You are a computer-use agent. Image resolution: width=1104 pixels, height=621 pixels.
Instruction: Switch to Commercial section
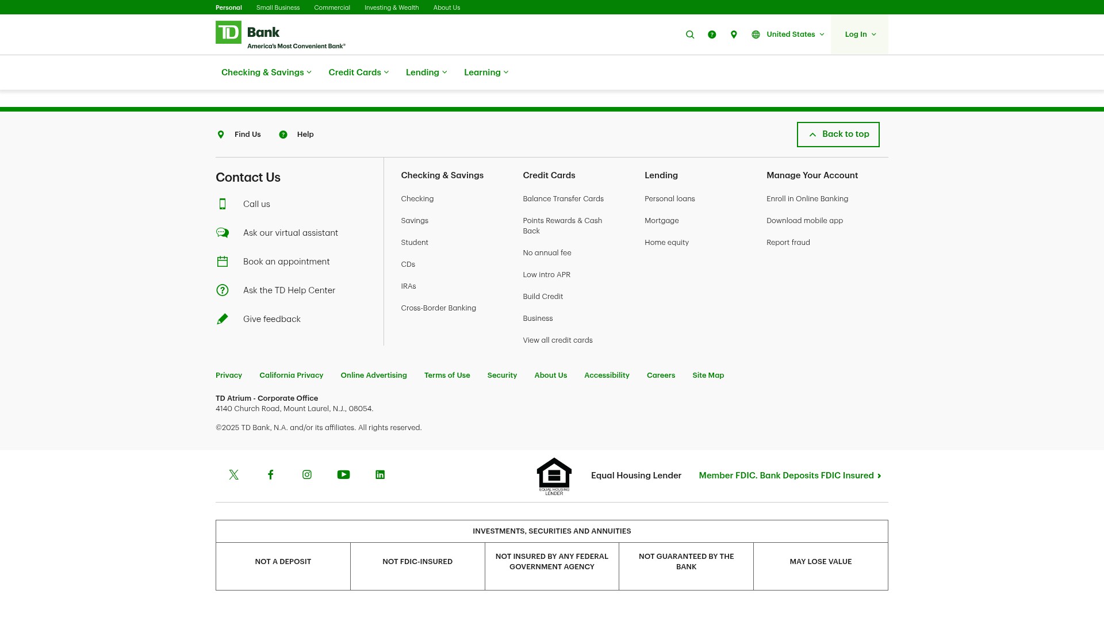[x=332, y=7]
